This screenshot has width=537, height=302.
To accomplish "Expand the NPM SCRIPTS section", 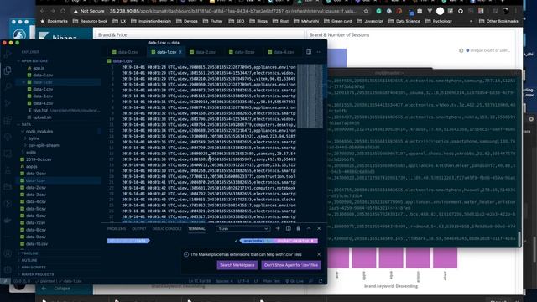I will 34,268.
